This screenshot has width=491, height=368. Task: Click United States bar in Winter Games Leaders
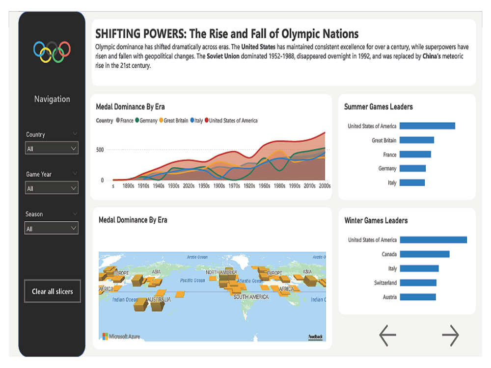click(434, 240)
